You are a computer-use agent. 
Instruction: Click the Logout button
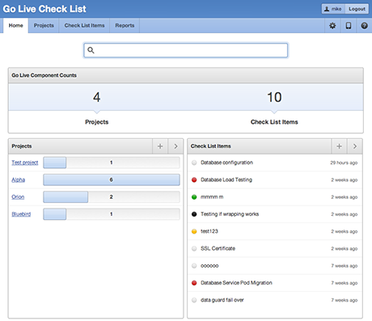click(357, 9)
